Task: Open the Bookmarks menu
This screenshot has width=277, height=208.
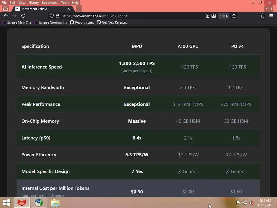Action: pos(50,3)
